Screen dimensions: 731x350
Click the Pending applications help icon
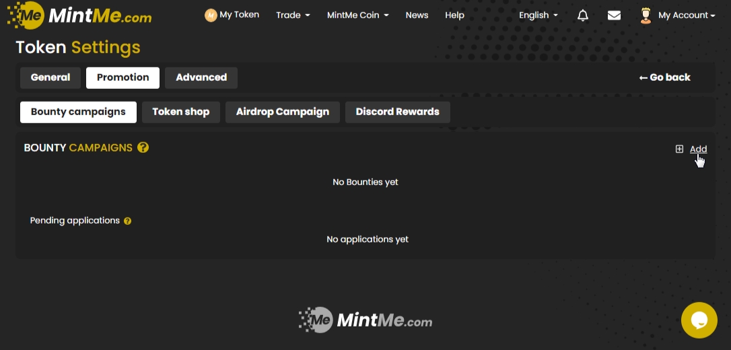click(127, 221)
